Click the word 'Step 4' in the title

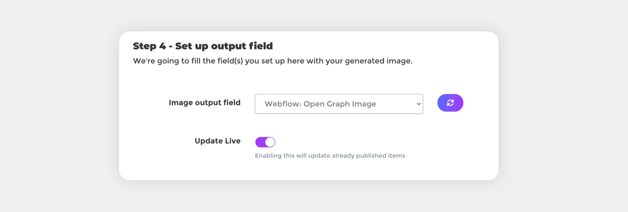149,46
